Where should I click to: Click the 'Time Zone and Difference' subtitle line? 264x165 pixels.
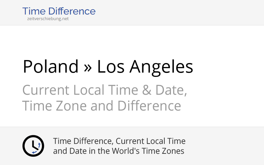click(x=102, y=106)
